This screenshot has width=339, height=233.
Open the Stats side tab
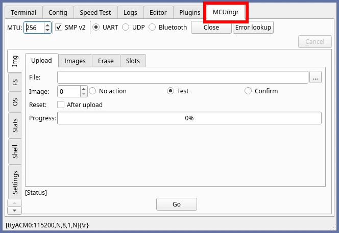point(15,125)
